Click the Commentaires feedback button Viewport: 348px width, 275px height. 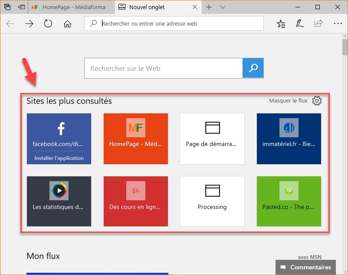point(306,267)
